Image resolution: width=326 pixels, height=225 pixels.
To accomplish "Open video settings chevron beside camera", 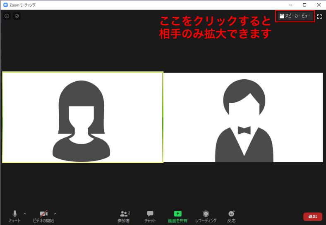I will [55, 214].
